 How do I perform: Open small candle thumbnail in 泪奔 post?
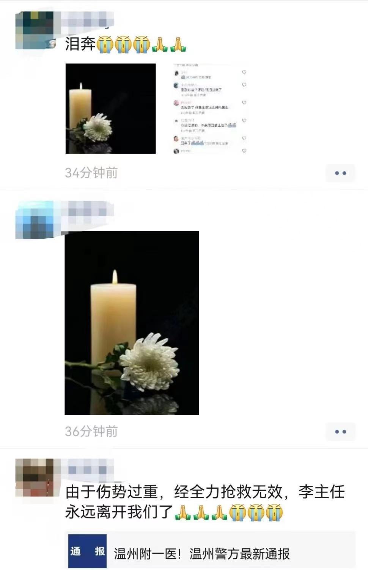[110, 109]
